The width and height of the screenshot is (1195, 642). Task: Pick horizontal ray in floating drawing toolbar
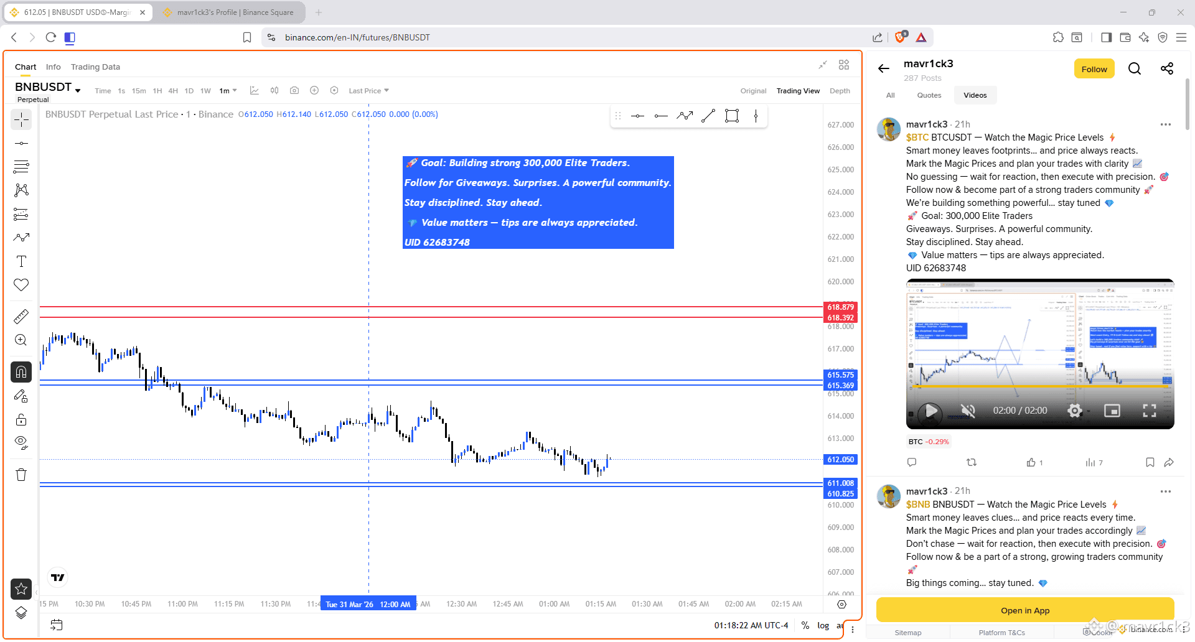click(661, 116)
